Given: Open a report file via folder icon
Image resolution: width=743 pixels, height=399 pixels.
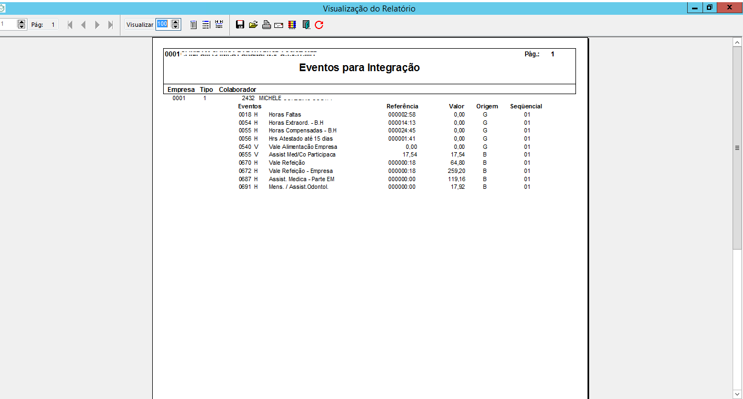Looking at the screenshot, I should [x=253, y=25].
